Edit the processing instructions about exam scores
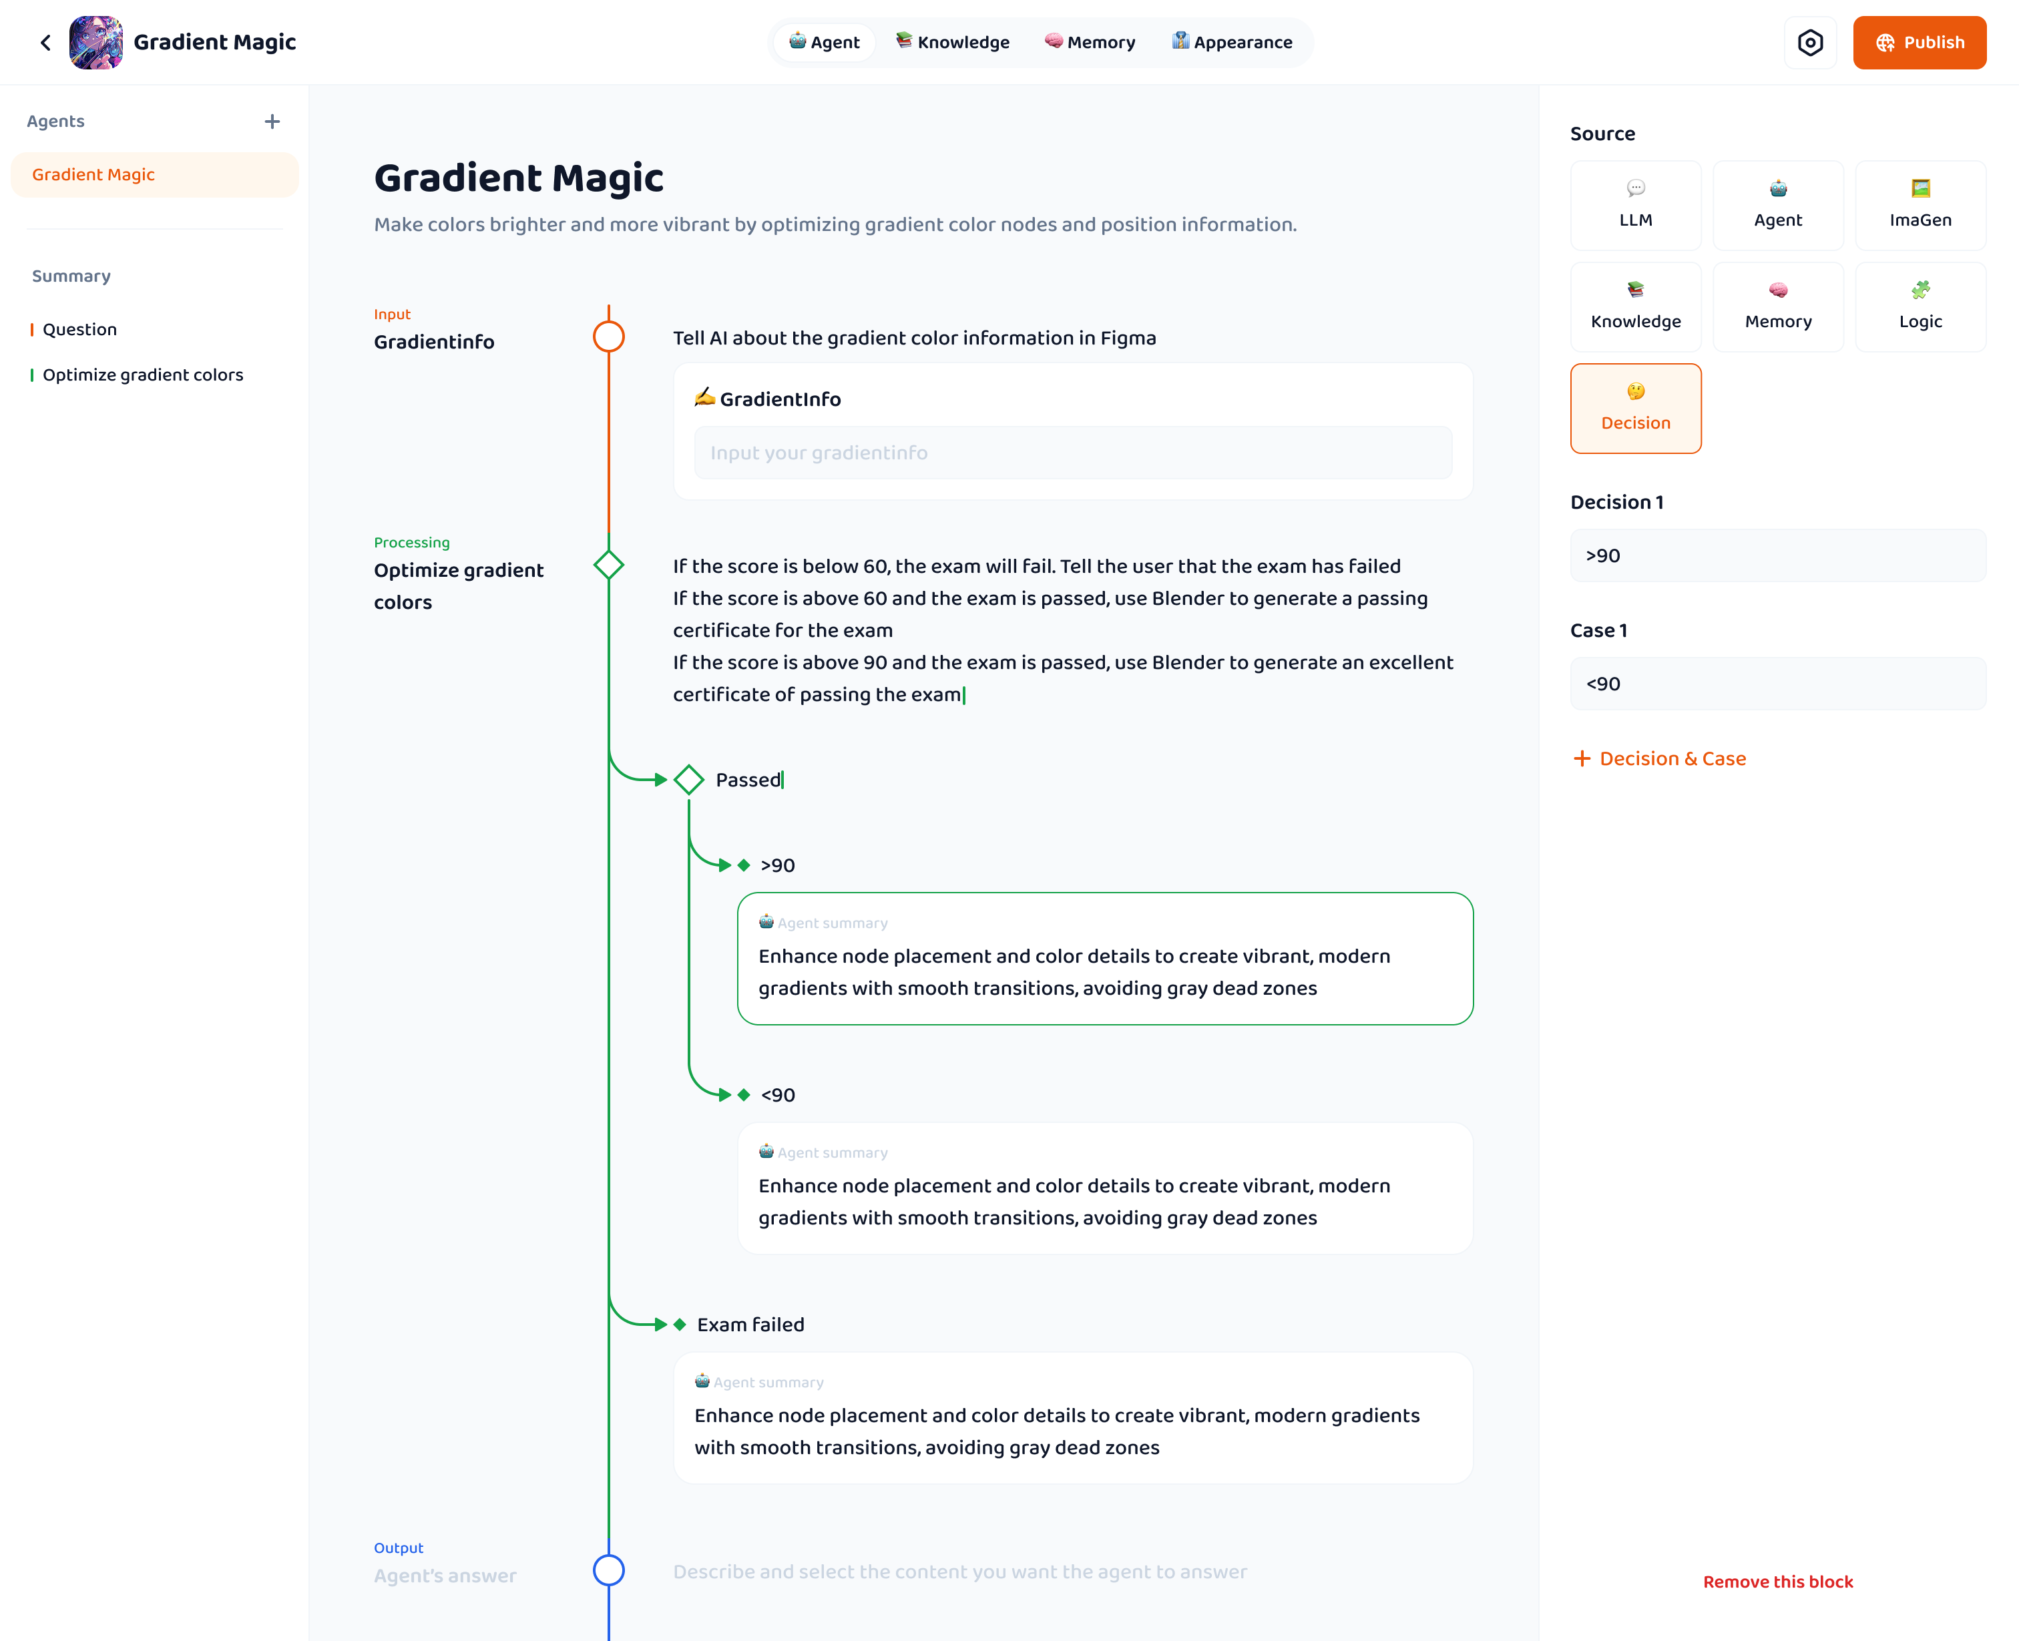Screen dimensions: 2019x1641 click(x=1064, y=630)
